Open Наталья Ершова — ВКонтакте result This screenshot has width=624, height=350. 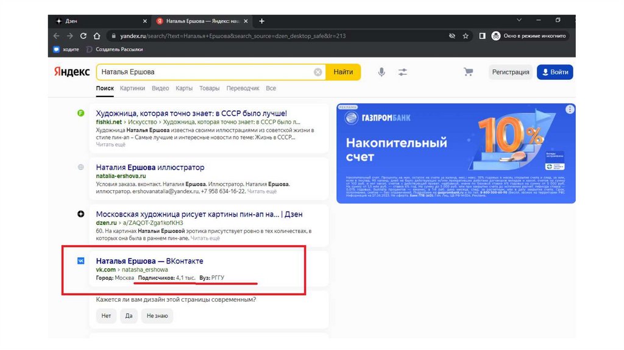coord(150,261)
